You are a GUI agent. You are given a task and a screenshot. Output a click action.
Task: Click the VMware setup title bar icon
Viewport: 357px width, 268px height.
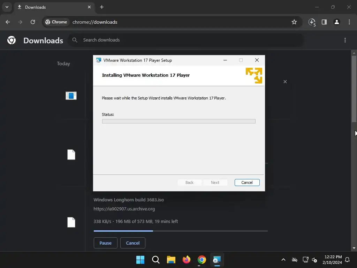pos(99,60)
